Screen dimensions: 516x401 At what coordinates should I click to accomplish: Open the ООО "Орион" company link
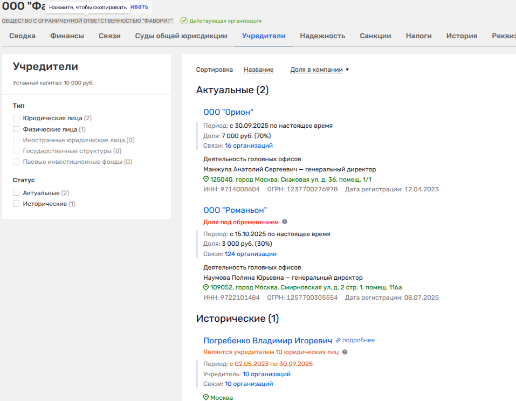[x=228, y=112]
